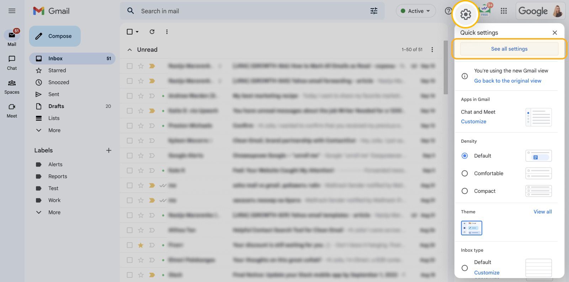Screen dimensions: 569x282
Task: Open Chat from the left sidebar
Action: 12,62
